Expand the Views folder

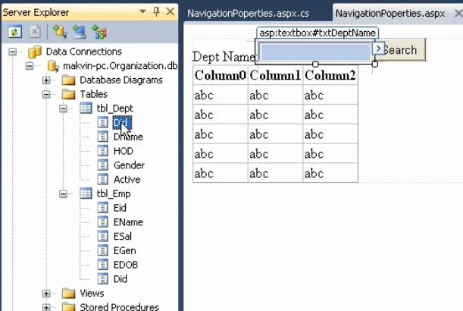tap(46, 293)
